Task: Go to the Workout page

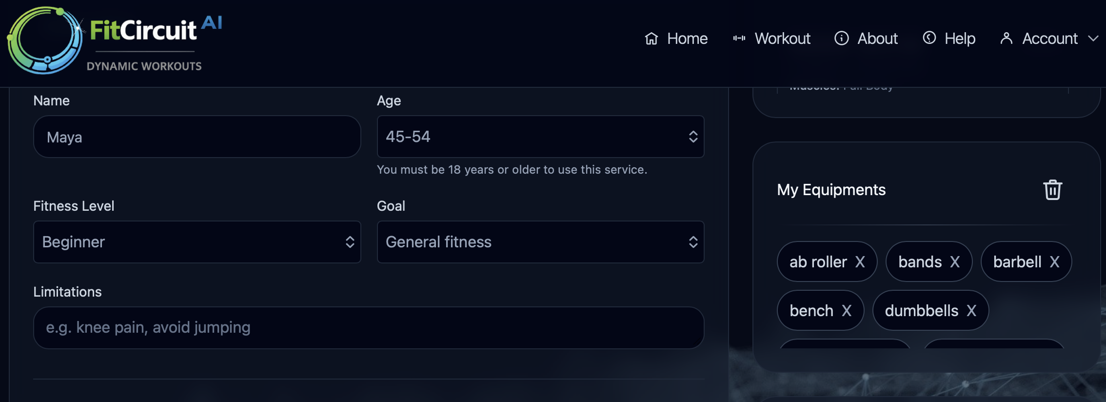Action: (x=782, y=39)
